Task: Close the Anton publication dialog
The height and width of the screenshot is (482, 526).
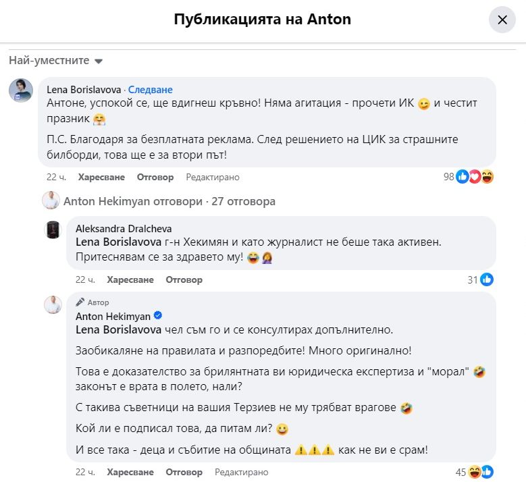Action: tap(502, 20)
